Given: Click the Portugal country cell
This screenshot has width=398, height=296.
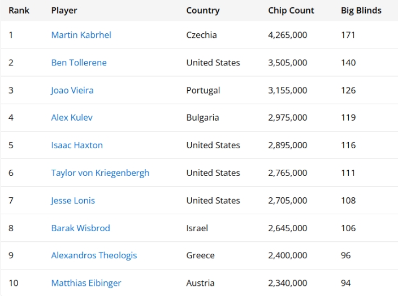Looking at the screenshot, I should pyautogui.click(x=203, y=90).
